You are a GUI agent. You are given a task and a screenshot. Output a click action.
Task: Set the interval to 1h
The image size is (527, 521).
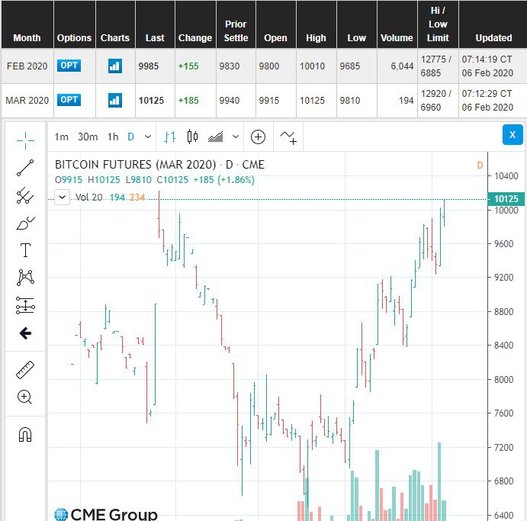click(113, 137)
